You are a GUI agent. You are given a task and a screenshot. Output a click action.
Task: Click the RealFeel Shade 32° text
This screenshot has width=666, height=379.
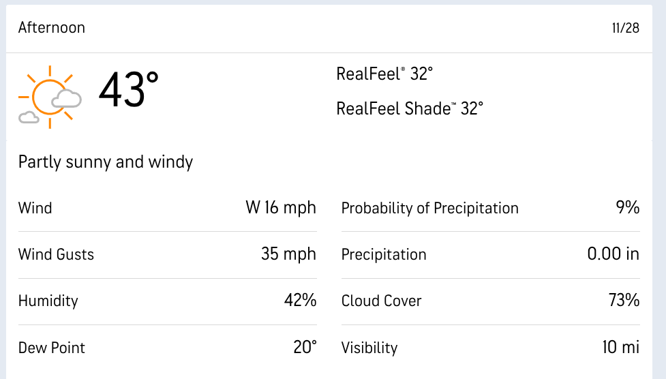tap(410, 108)
